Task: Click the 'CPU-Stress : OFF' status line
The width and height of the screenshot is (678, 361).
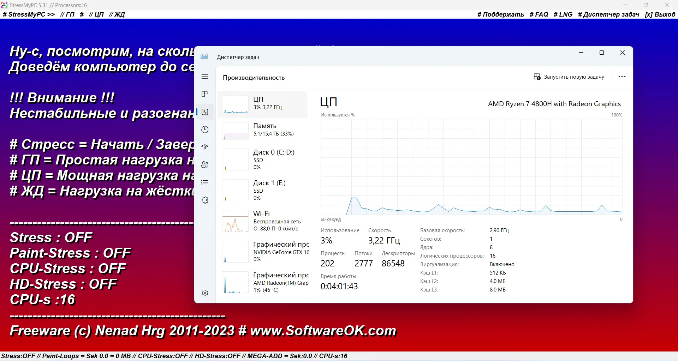Action: point(68,269)
